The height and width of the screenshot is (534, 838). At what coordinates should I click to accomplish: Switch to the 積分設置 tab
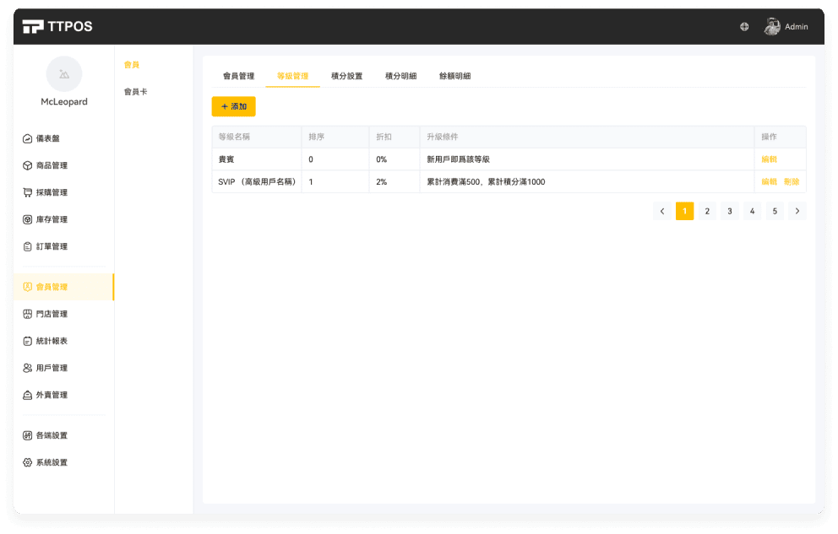(x=346, y=76)
